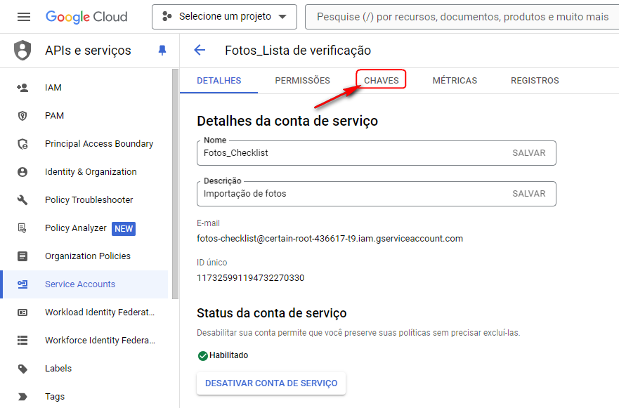Select the service account e-mail address text
The height and width of the screenshot is (408, 619).
(330, 239)
